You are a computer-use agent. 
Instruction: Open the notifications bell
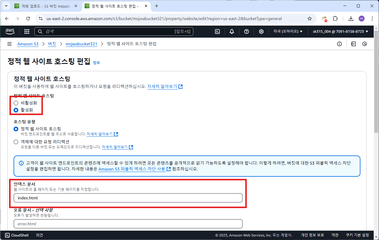point(232,32)
